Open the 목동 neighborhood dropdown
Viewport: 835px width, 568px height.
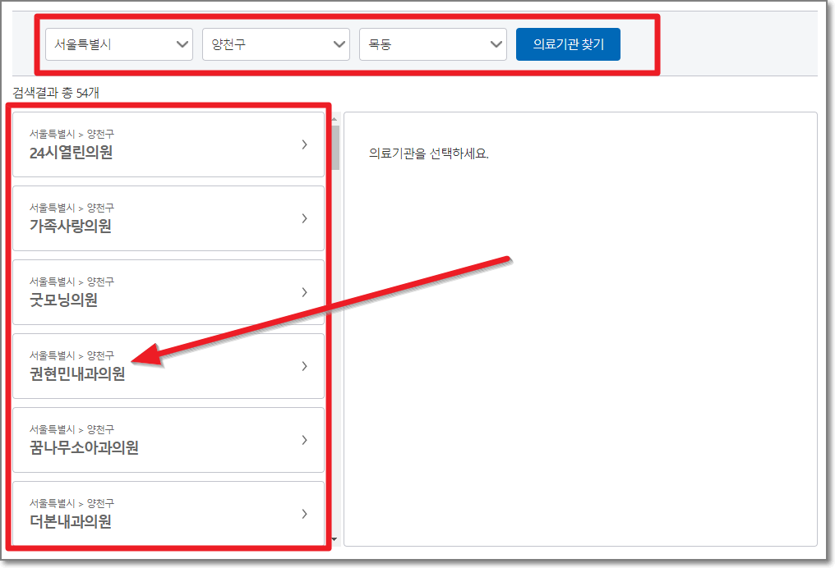(x=432, y=44)
